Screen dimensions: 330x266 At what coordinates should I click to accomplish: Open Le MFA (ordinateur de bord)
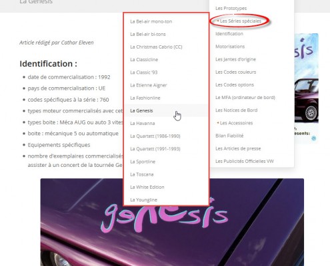245,98
